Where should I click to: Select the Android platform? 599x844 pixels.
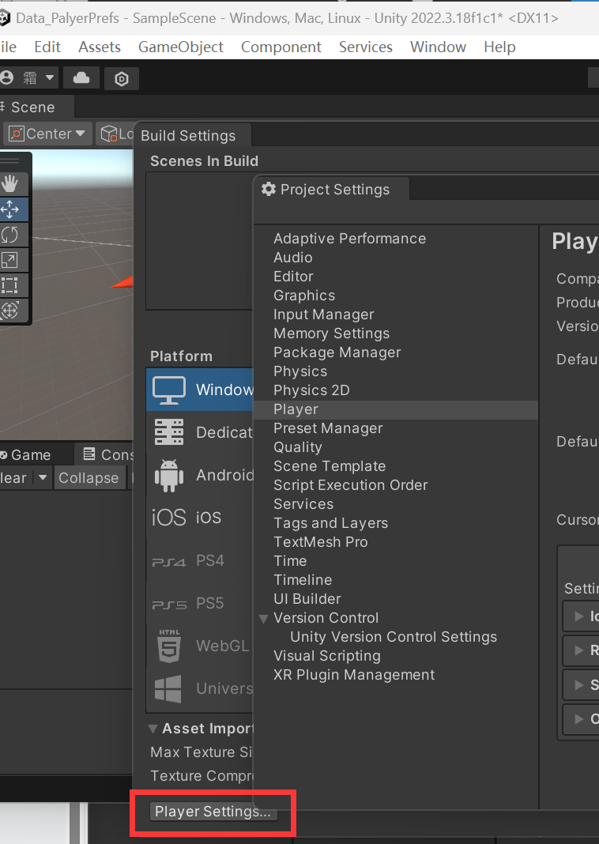200,475
